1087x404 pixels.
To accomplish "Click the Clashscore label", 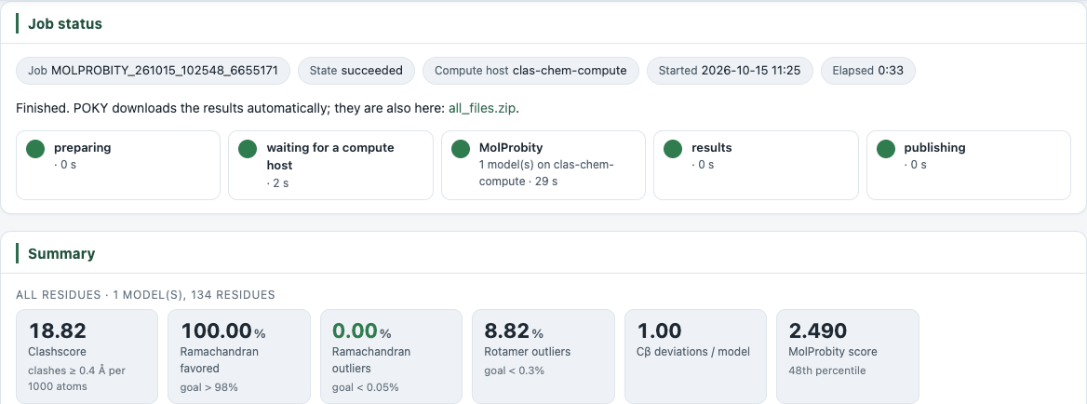I will 56,351.
